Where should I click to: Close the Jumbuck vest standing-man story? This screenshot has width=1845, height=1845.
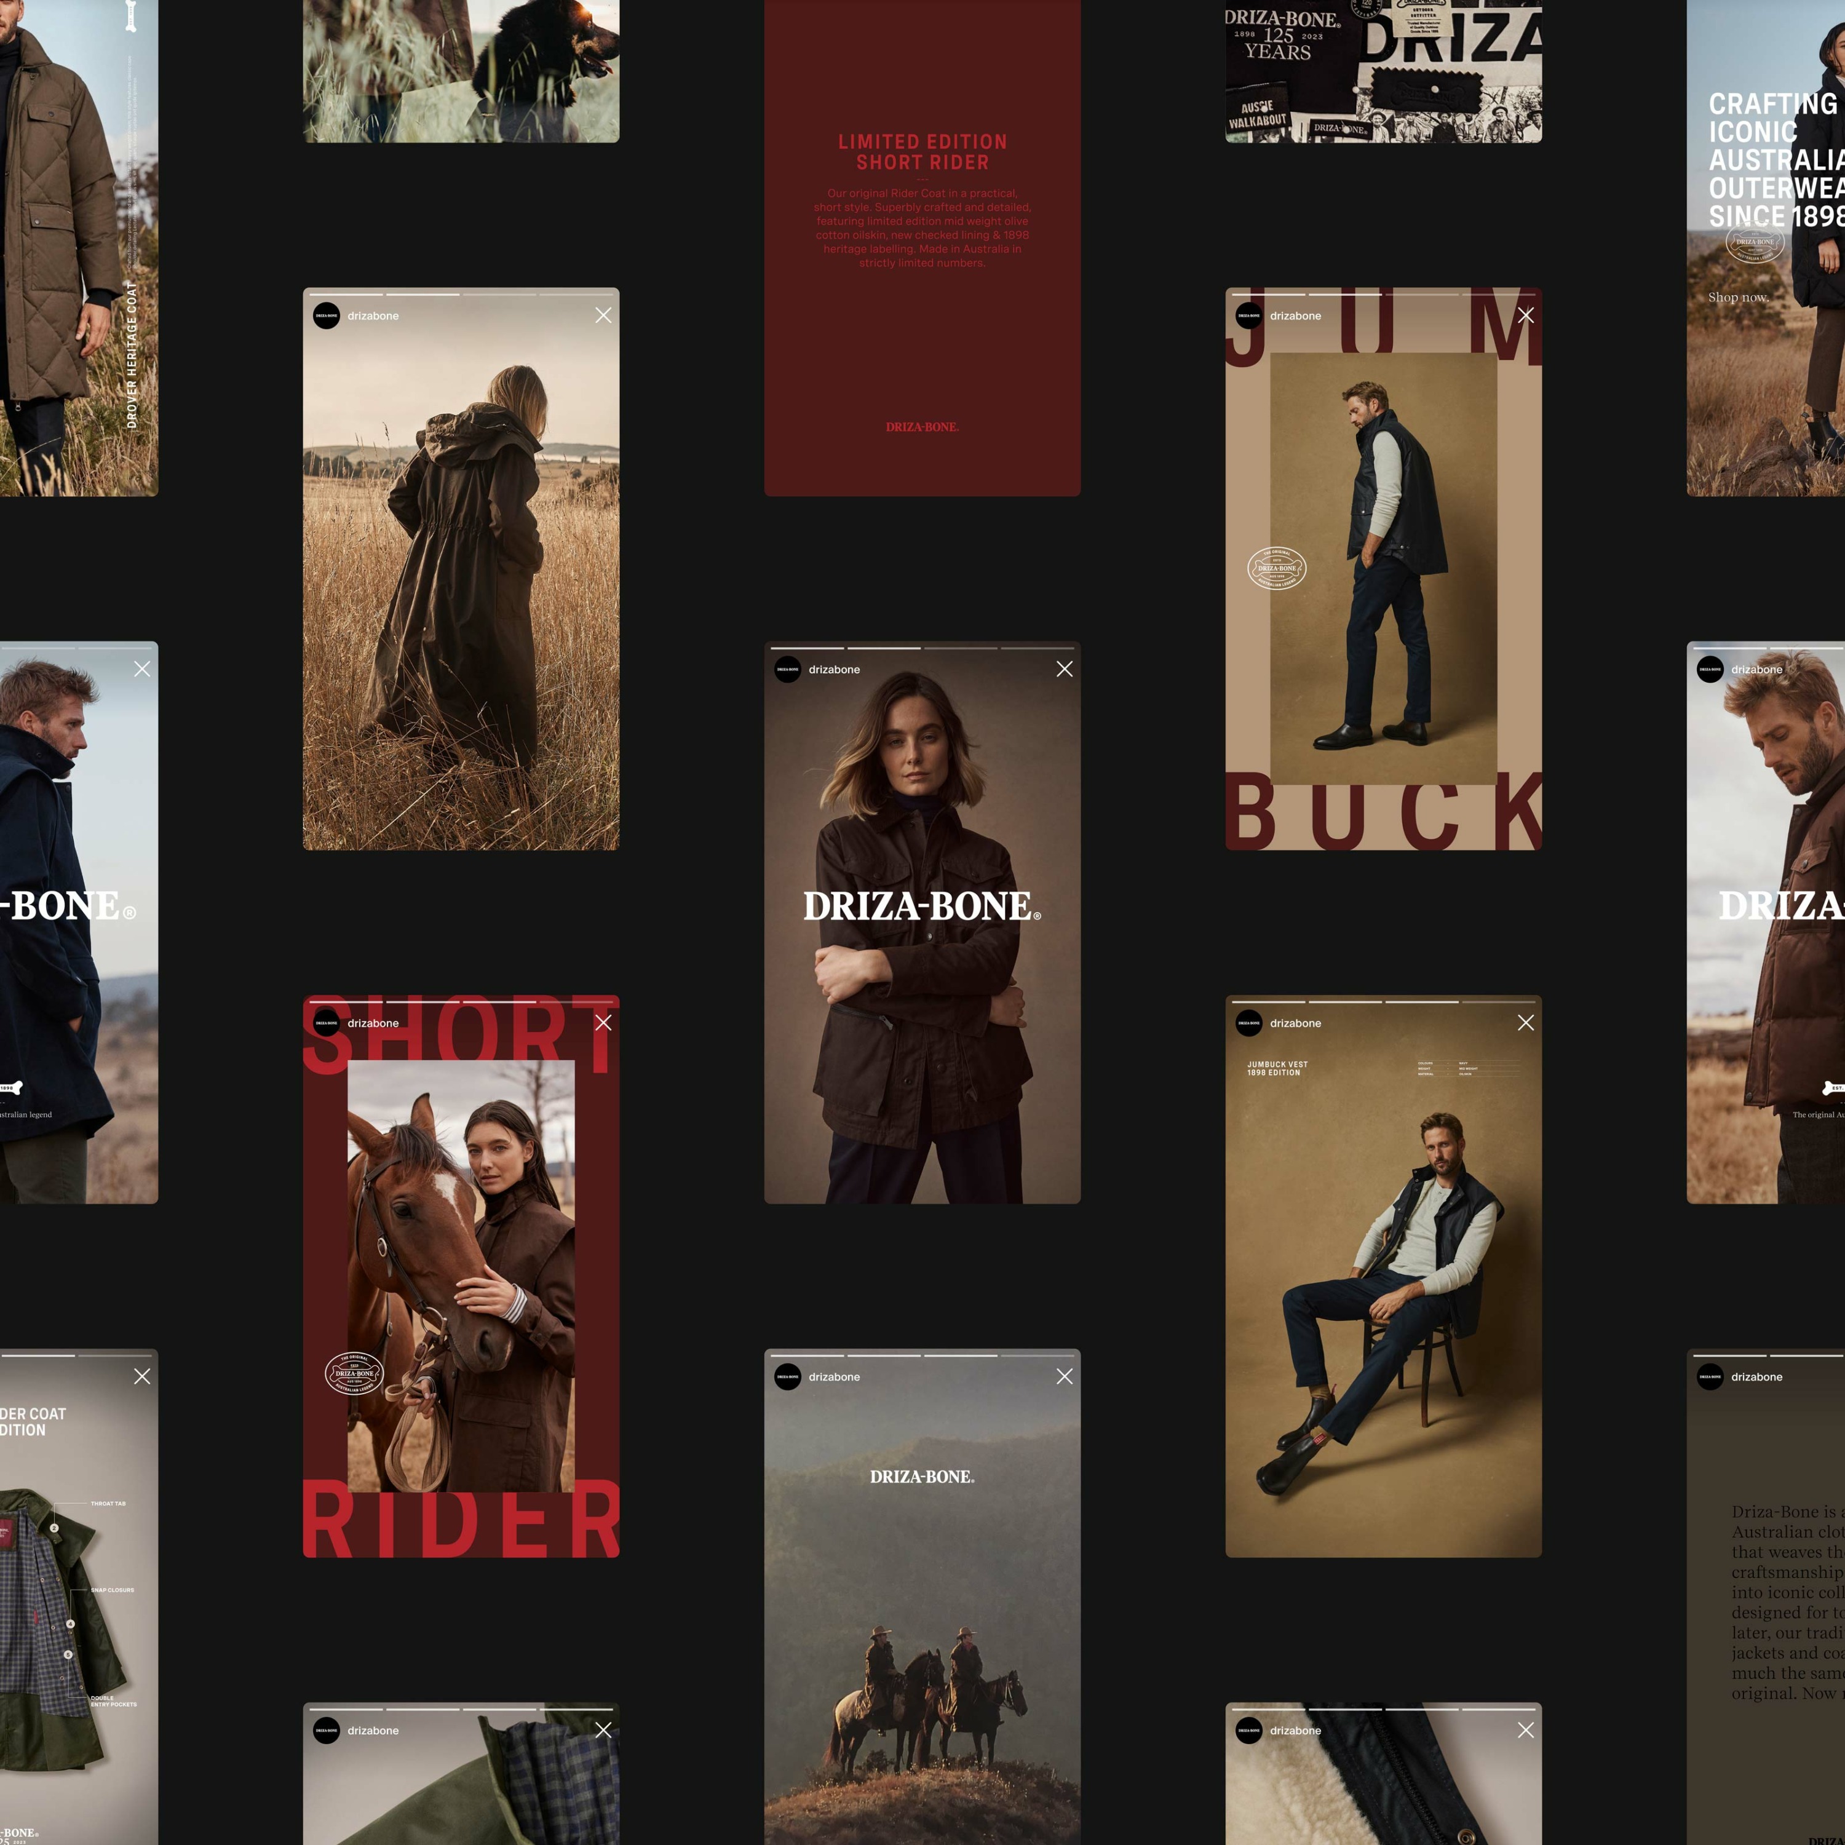[1525, 315]
